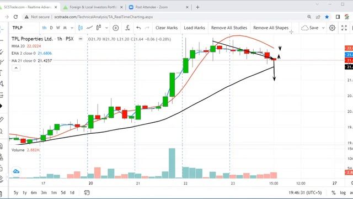Toggle the percent scale mode
Image resolution: width=353 pixels, height=199 pixels.
pos(333,193)
